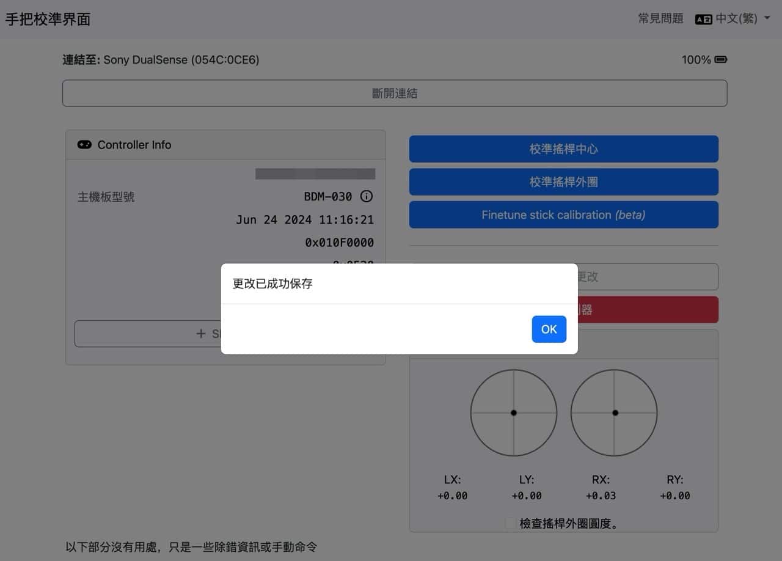Click the Sony DualSense (054C:0CE6) text

(181, 60)
